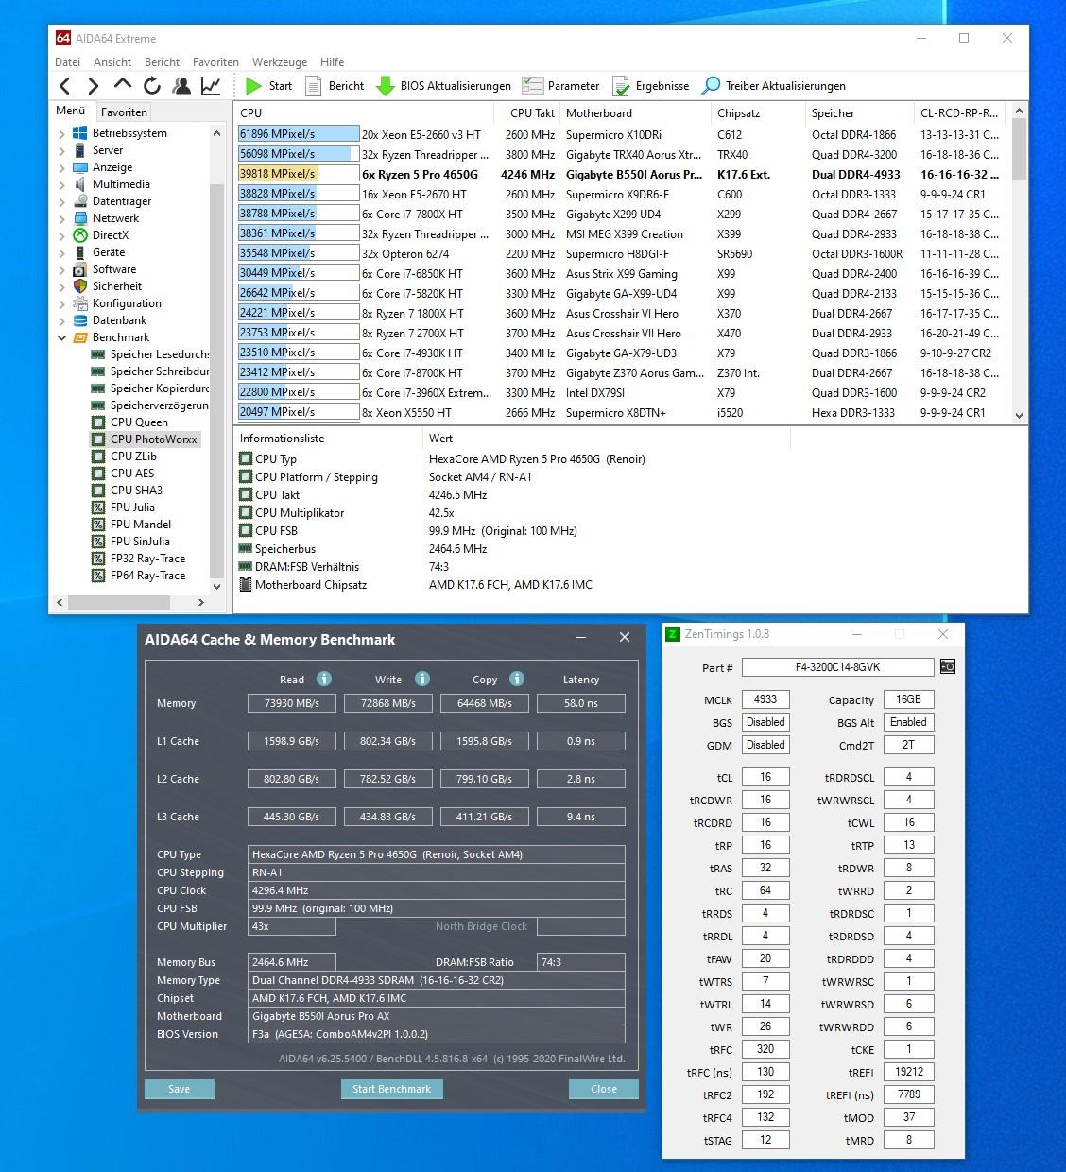
Task: Open the Werkzeuge menu
Action: tap(280, 62)
